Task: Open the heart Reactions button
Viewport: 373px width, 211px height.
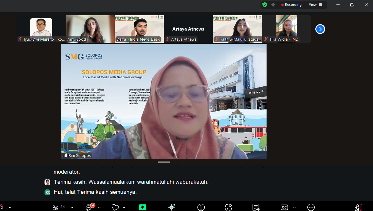Action: pos(115,207)
